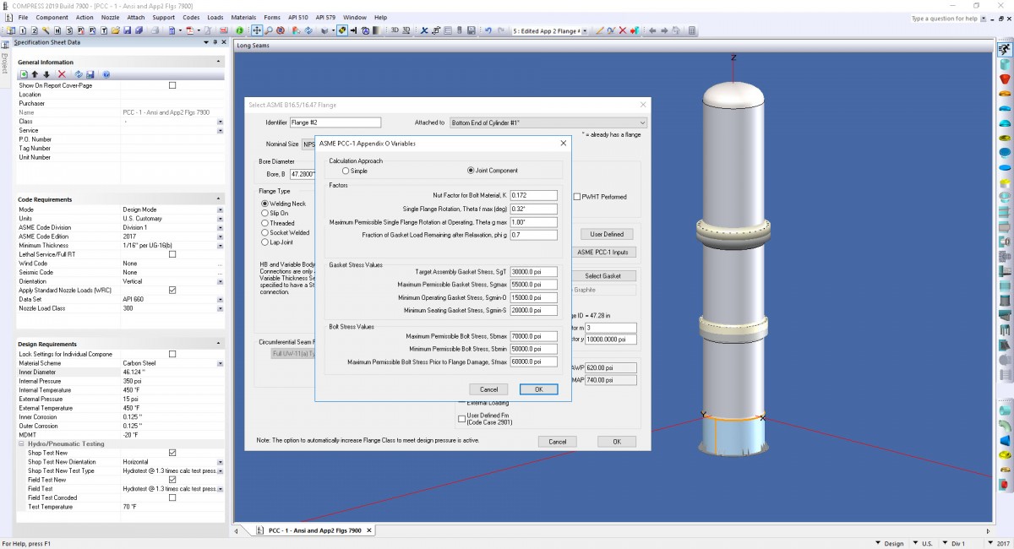Click the Save toolbar icon
The height and width of the screenshot is (549, 1014).
tap(128, 30)
